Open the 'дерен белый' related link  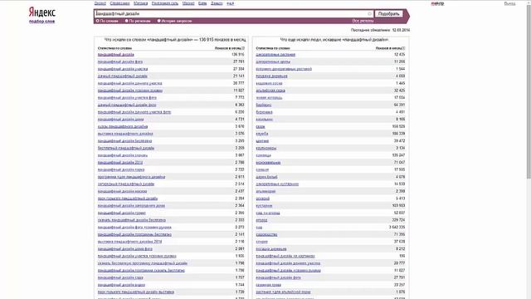tap(266, 177)
